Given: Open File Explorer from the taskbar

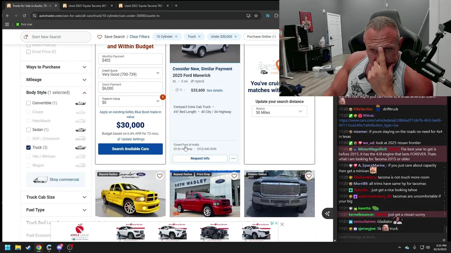Looking at the screenshot, I should [x=18, y=247].
